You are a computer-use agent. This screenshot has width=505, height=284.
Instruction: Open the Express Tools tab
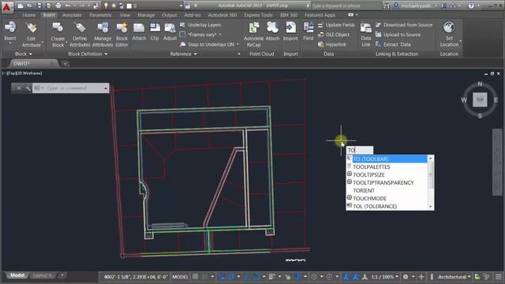tap(258, 15)
